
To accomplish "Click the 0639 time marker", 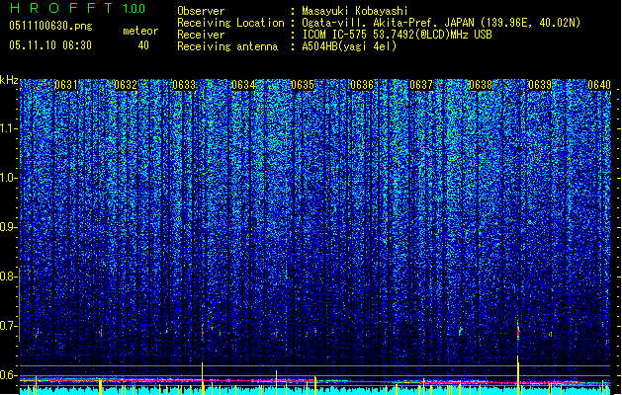I will pyautogui.click(x=540, y=85).
